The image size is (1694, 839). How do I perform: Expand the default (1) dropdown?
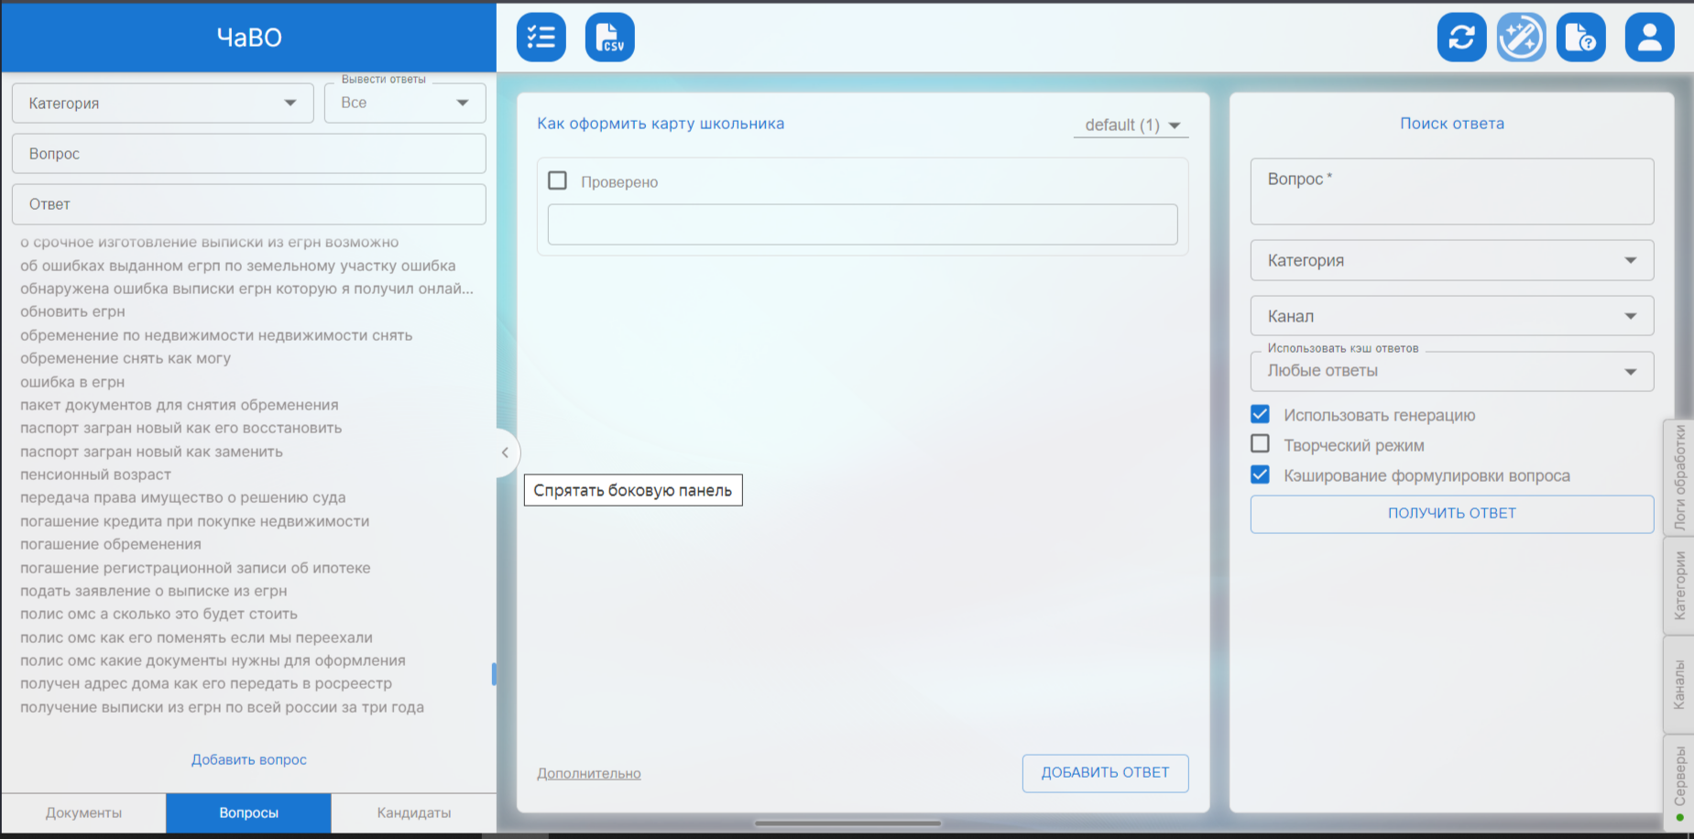tap(1131, 125)
